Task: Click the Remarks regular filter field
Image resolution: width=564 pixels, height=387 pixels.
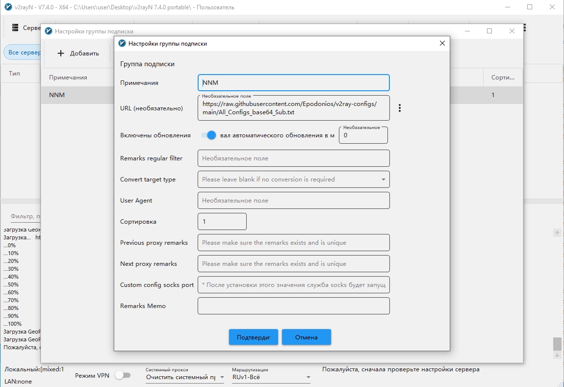Action: (293, 158)
